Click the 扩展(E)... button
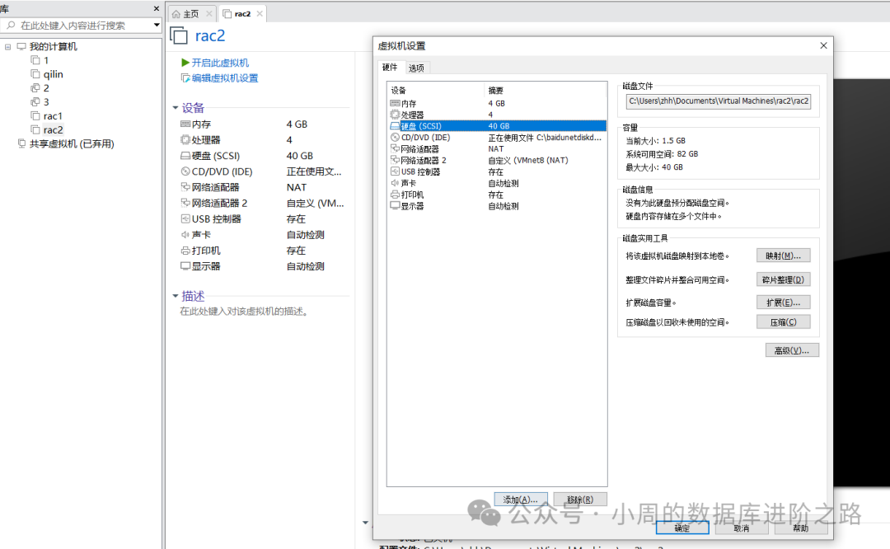Screen dimensions: 890x549 coord(784,303)
